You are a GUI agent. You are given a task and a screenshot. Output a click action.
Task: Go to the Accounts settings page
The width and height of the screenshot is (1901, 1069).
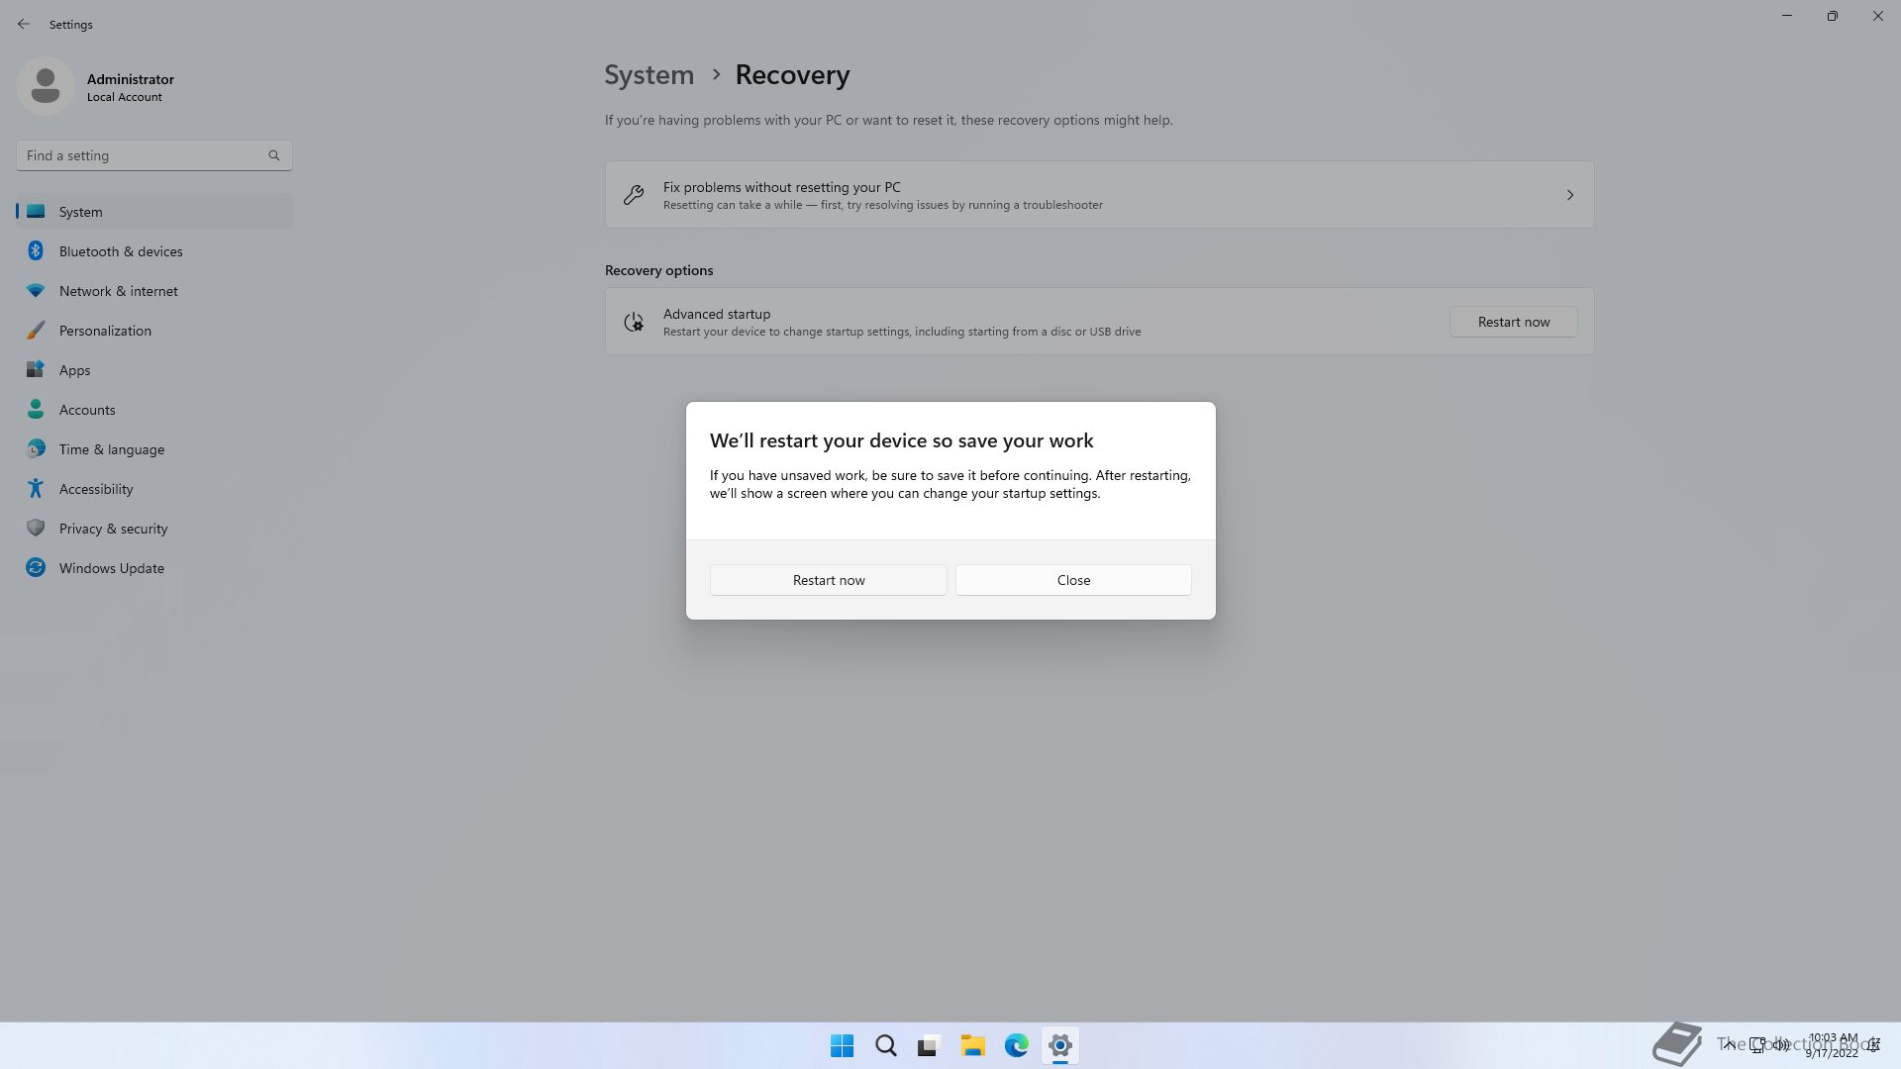click(86, 410)
